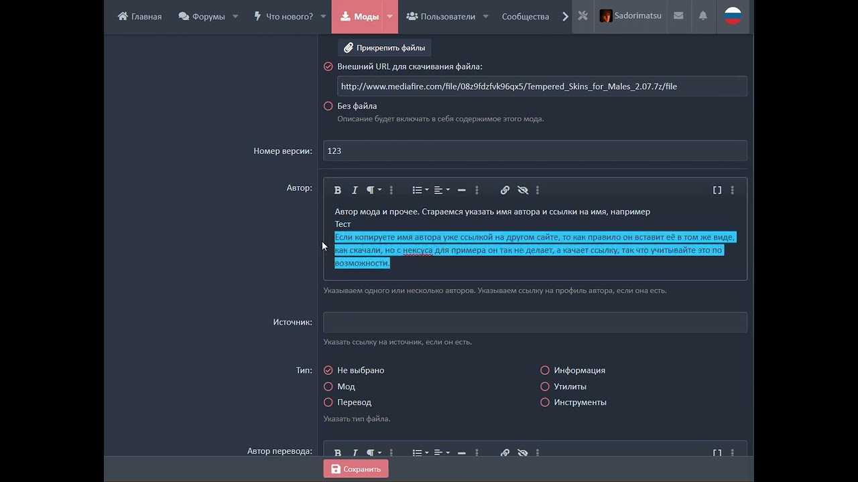Toggle bold in the Автор перевода editor
This screenshot has height=482, width=858.
tap(338, 453)
